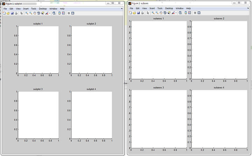252x156 pixels.
Task: Click New Figure icon in Figure 2 toolbar
Action: click(x=131, y=13)
